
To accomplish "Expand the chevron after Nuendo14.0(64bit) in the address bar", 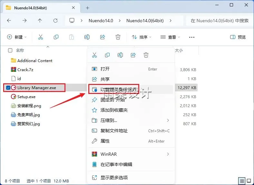I will click(x=171, y=21).
